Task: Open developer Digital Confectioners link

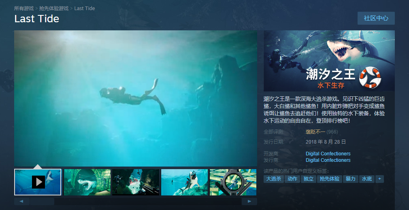Action: tap(328, 153)
